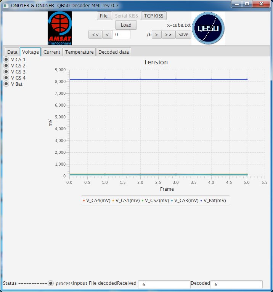Click the Received count field
The height and width of the screenshot is (292, 273).
(x=164, y=284)
